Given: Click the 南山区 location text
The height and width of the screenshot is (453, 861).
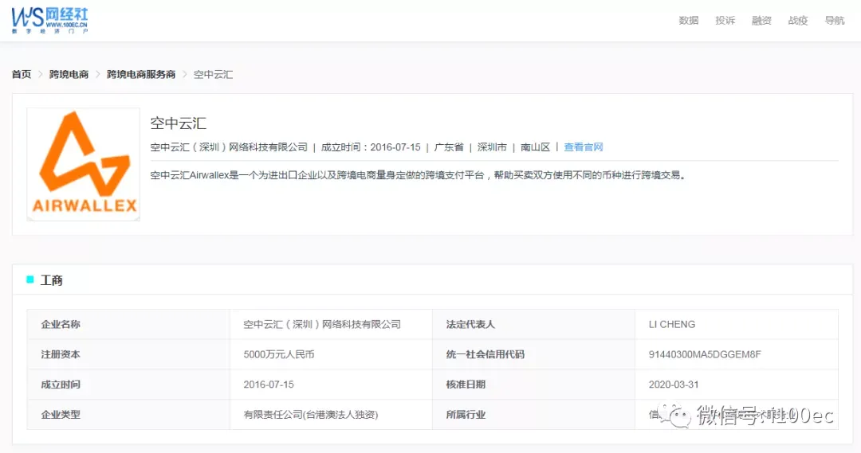Looking at the screenshot, I should pyautogui.click(x=536, y=147).
